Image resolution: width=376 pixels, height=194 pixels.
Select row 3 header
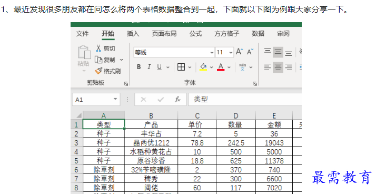[x=76, y=143]
